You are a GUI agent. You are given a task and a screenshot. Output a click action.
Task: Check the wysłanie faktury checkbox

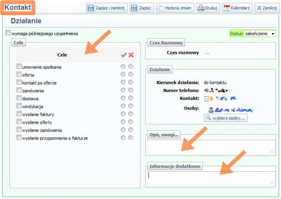click(x=19, y=114)
